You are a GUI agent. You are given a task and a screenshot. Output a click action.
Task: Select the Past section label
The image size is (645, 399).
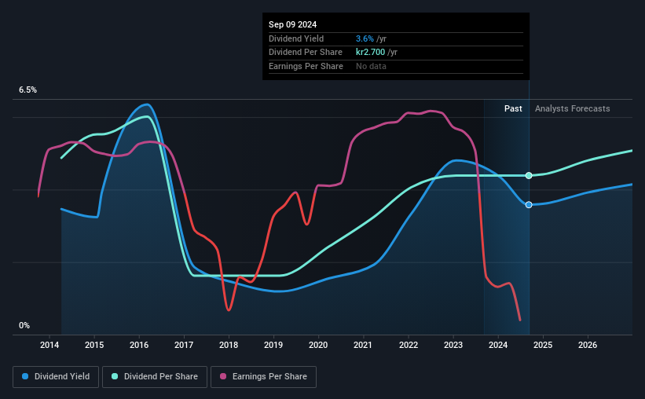pos(513,108)
